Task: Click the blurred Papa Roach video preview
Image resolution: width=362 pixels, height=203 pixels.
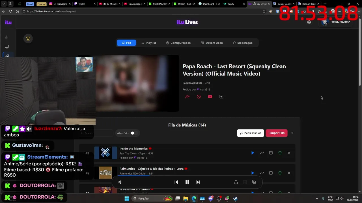Action: pos(137,83)
